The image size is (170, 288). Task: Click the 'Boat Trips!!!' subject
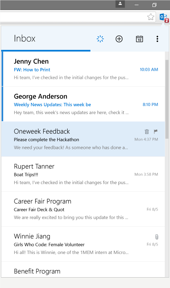coord(26,174)
